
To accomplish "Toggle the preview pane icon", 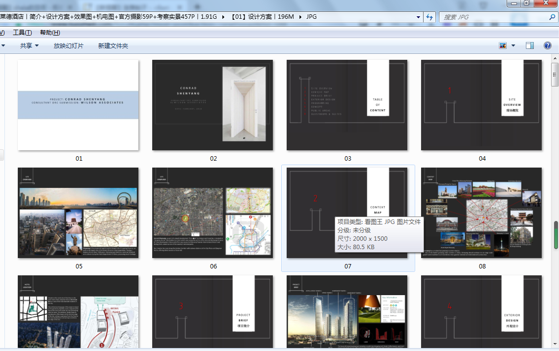I will tap(530, 45).
